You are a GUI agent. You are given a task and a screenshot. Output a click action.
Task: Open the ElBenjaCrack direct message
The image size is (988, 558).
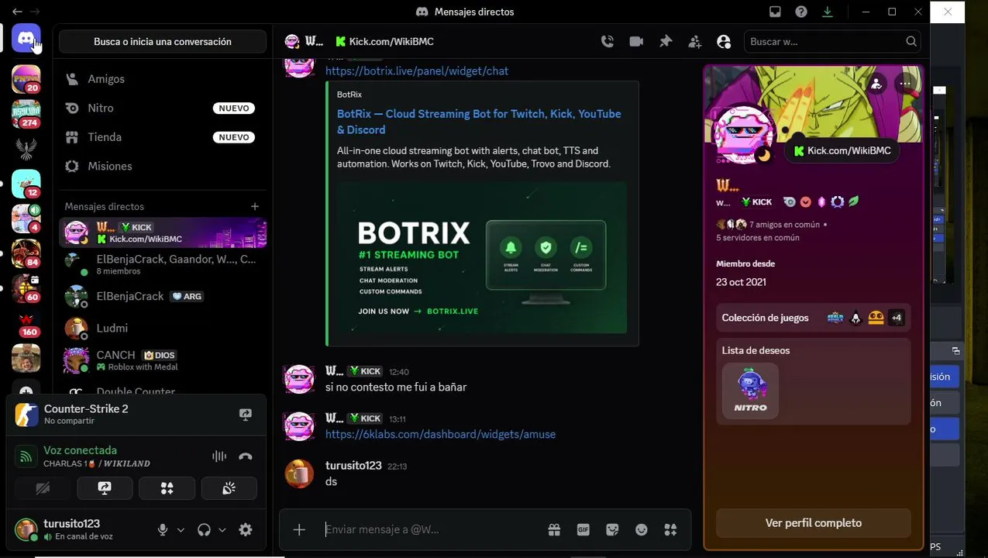[x=163, y=296]
